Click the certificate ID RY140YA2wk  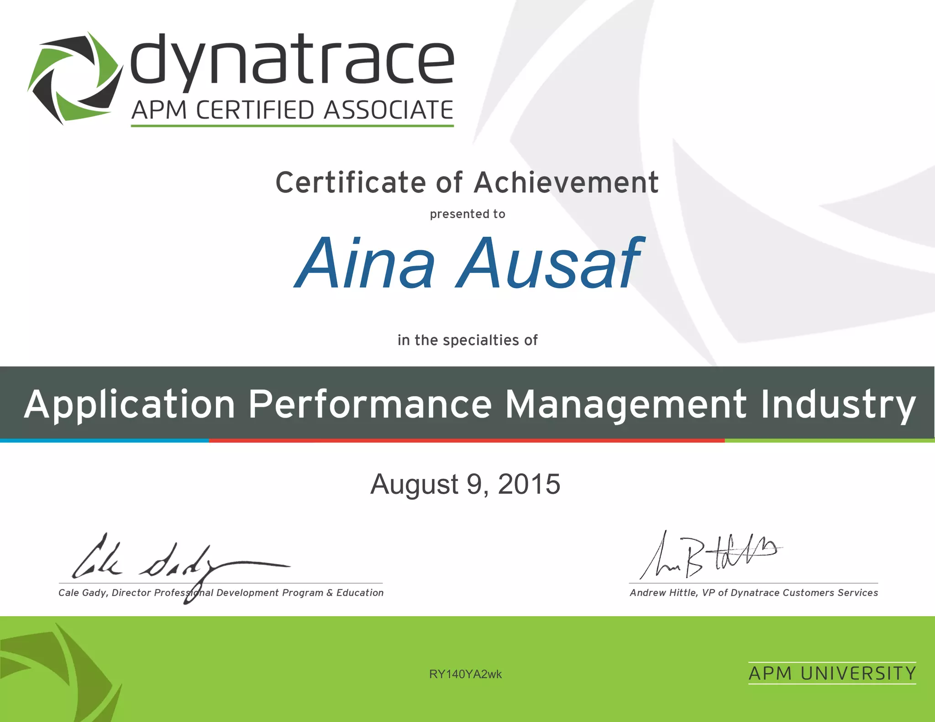(x=465, y=674)
